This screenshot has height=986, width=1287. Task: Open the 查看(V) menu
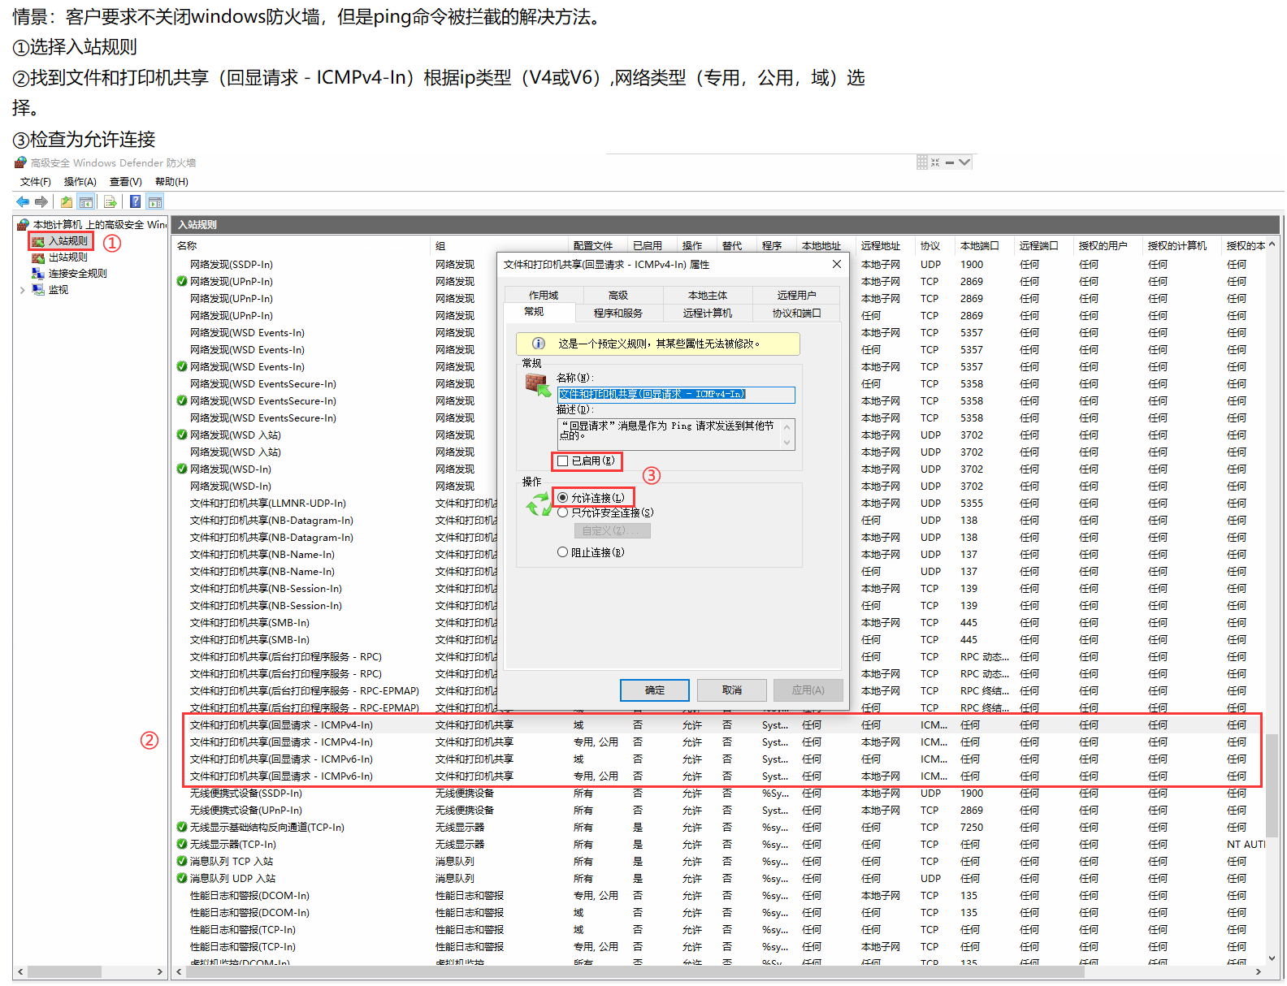[126, 182]
